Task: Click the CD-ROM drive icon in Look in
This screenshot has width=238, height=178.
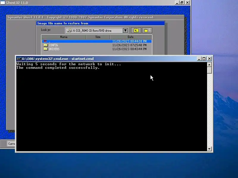Action: pyautogui.click(x=69, y=31)
